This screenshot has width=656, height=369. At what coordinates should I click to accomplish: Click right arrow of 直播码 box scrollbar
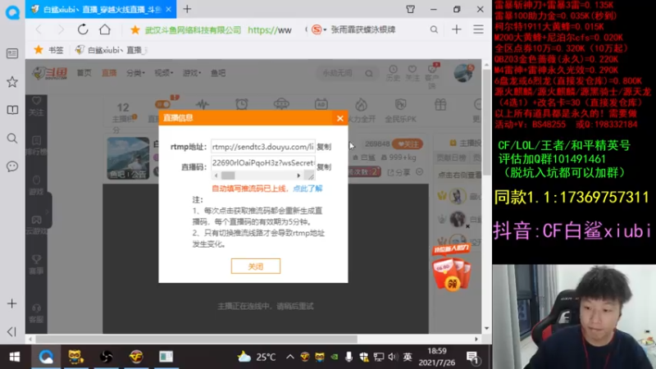(x=298, y=175)
